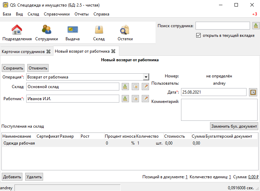Open the Выдача card icon
Image resolution: width=260 pixels, height=191 pixels.
point(73,30)
